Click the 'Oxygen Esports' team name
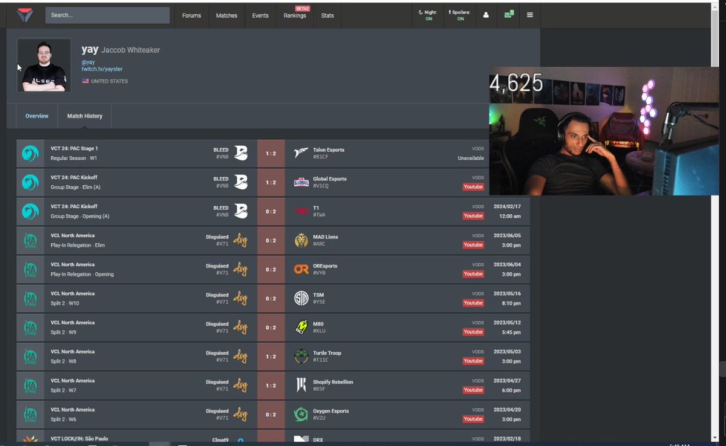Screen dimensions: 726x446 (331, 412)
